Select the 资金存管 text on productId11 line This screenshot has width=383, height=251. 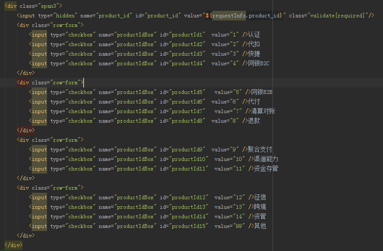pos(265,168)
